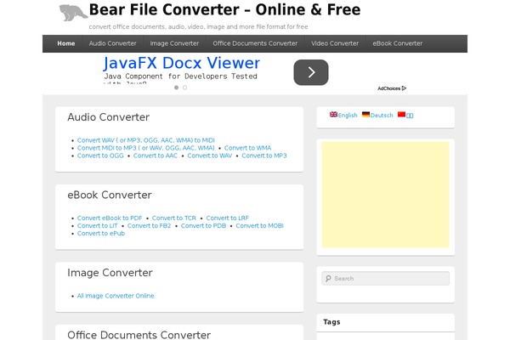This screenshot has width=510, height=340.
Task: Click the bear logo icon
Action: [x=73, y=13]
